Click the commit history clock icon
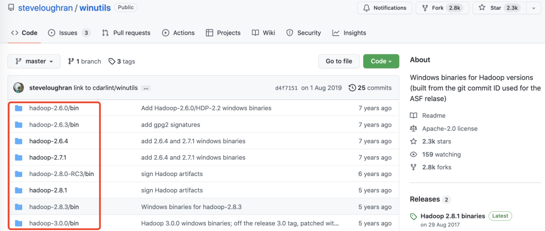Viewport: 545px width, 231px height. point(352,88)
